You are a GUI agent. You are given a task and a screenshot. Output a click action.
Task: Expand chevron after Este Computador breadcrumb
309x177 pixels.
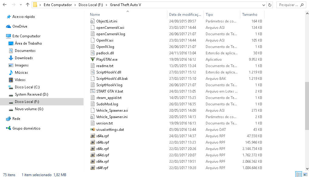75,5
